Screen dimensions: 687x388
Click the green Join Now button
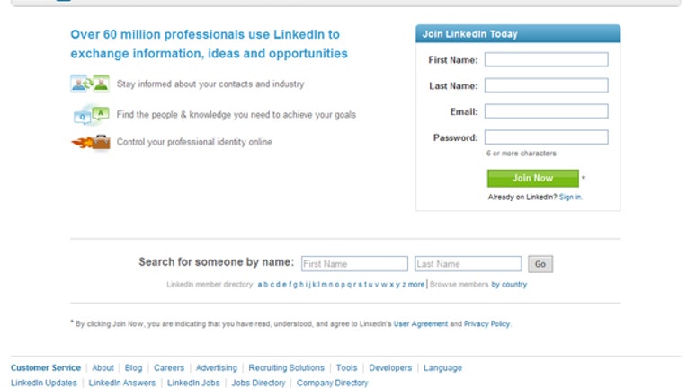coord(532,178)
